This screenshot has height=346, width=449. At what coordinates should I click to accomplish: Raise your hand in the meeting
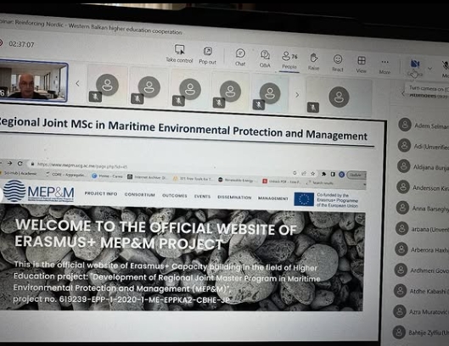pos(313,61)
